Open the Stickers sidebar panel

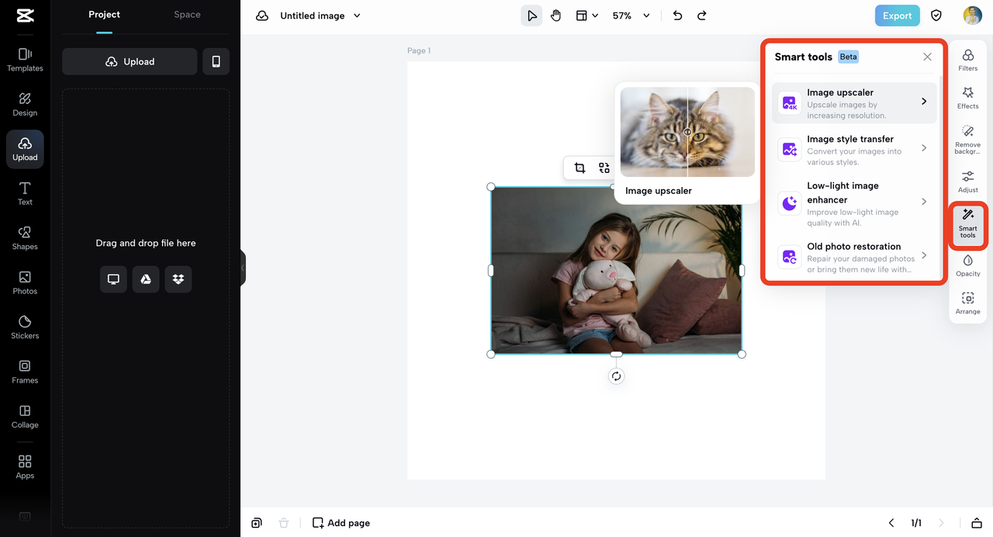coord(25,327)
